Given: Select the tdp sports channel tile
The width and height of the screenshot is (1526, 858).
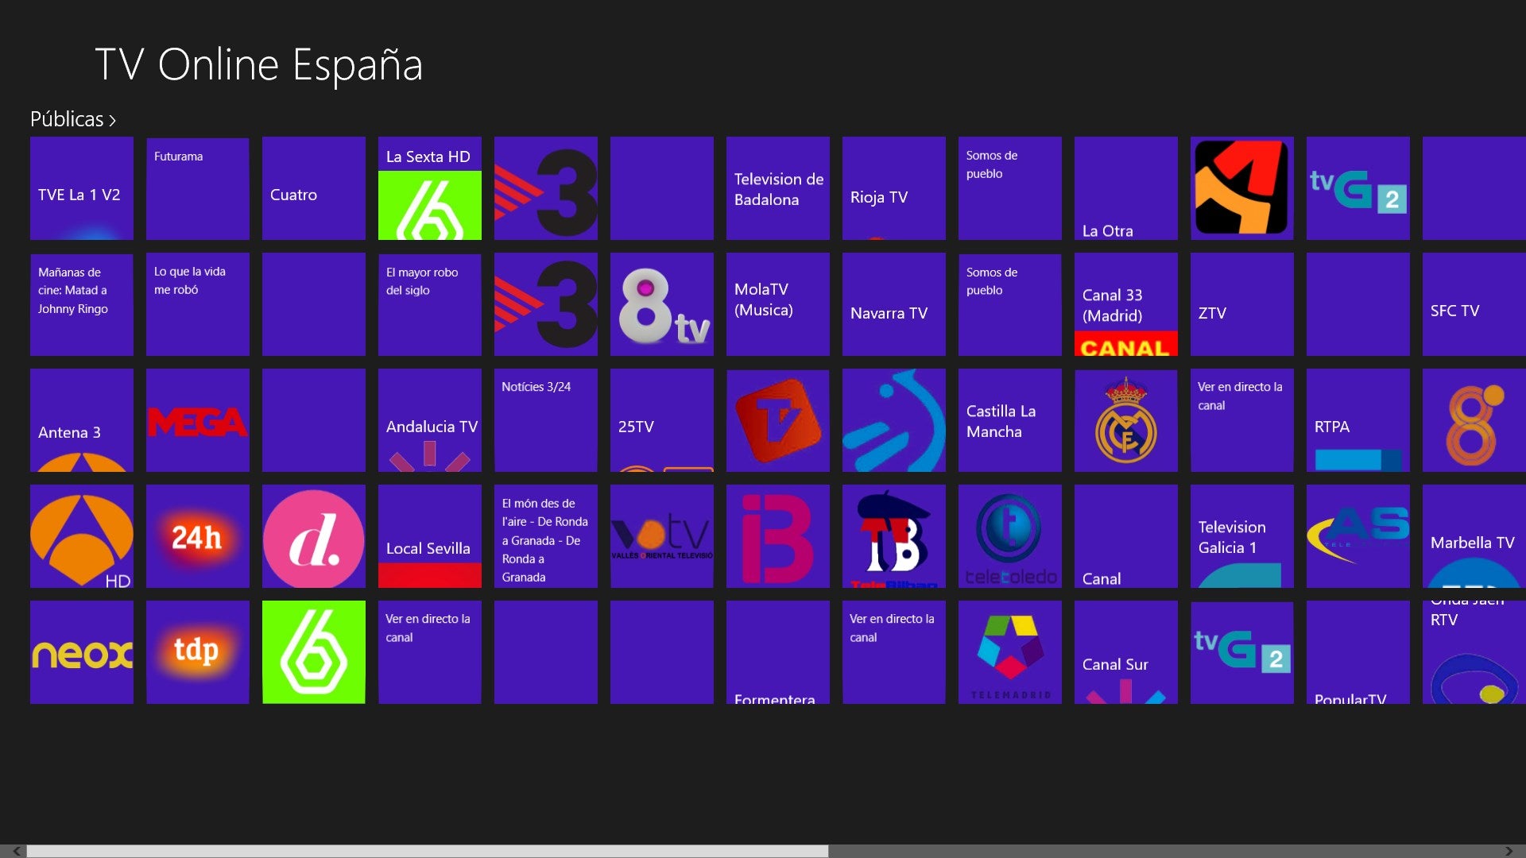Looking at the screenshot, I should click(x=198, y=652).
